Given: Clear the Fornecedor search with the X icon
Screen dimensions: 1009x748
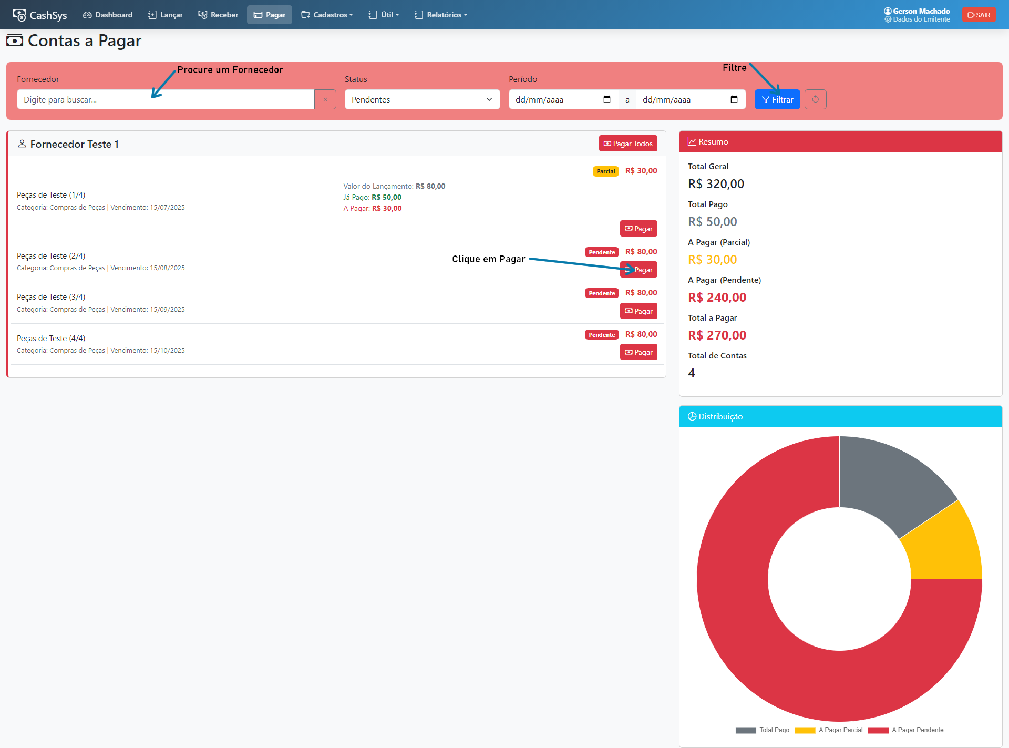Looking at the screenshot, I should 325,99.
